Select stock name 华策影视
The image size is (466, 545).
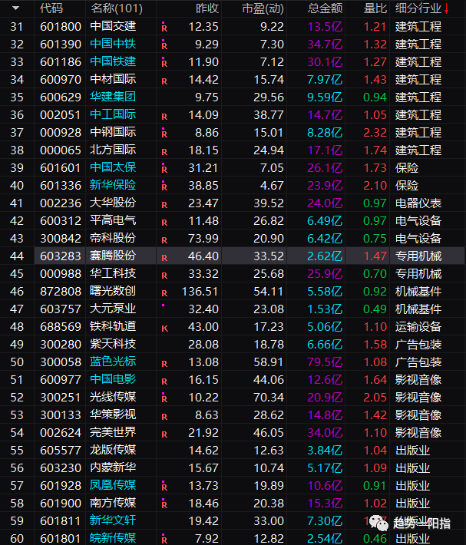pos(113,415)
